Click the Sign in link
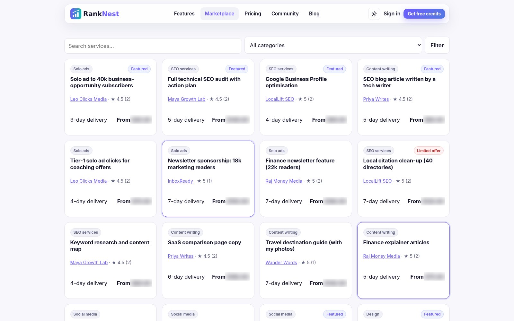The height and width of the screenshot is (321, 514). click(392, 14)
